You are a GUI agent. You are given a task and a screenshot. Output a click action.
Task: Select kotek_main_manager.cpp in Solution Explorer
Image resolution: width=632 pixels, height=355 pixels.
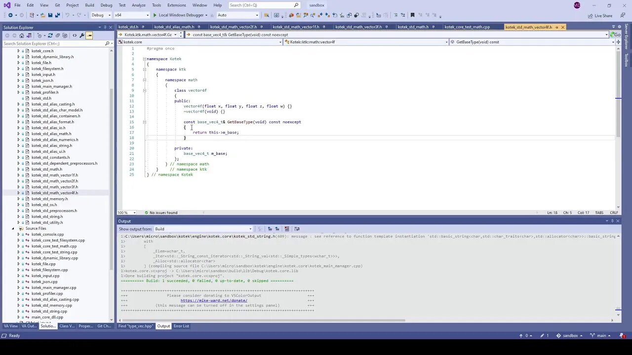click(54, 287)
